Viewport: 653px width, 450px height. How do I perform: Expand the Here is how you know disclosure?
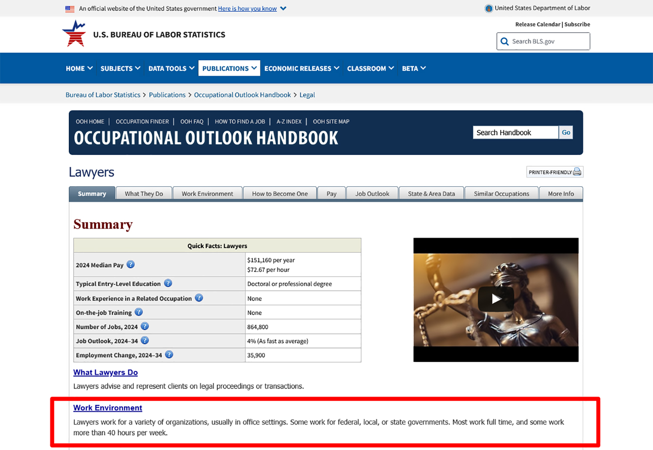(247, 8)
